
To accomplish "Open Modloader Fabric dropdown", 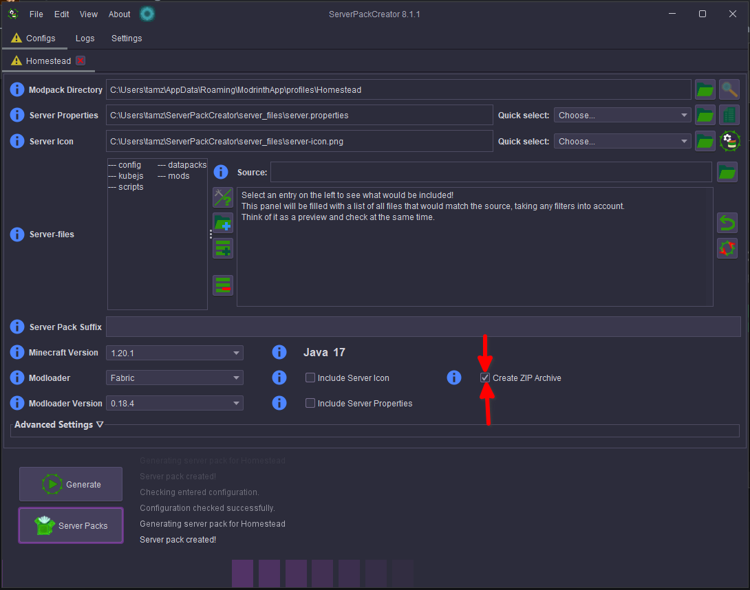I will [x=175, y=378].
